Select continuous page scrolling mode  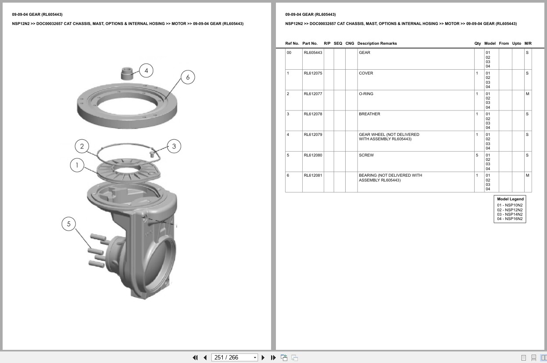tap(533, 358)
